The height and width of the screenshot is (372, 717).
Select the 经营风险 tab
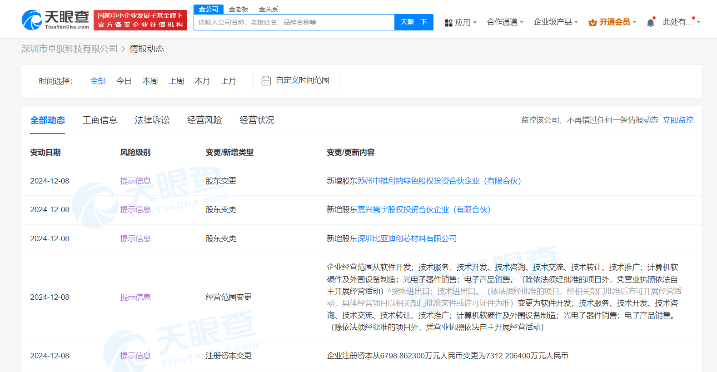click(x=204, y=120)
